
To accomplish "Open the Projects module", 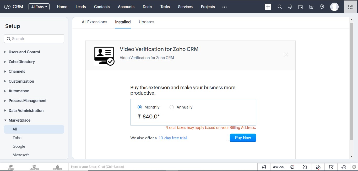I will pos(208,7).
